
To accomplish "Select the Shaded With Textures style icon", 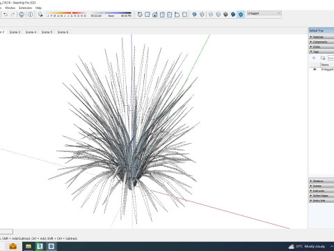I will 233,15.
